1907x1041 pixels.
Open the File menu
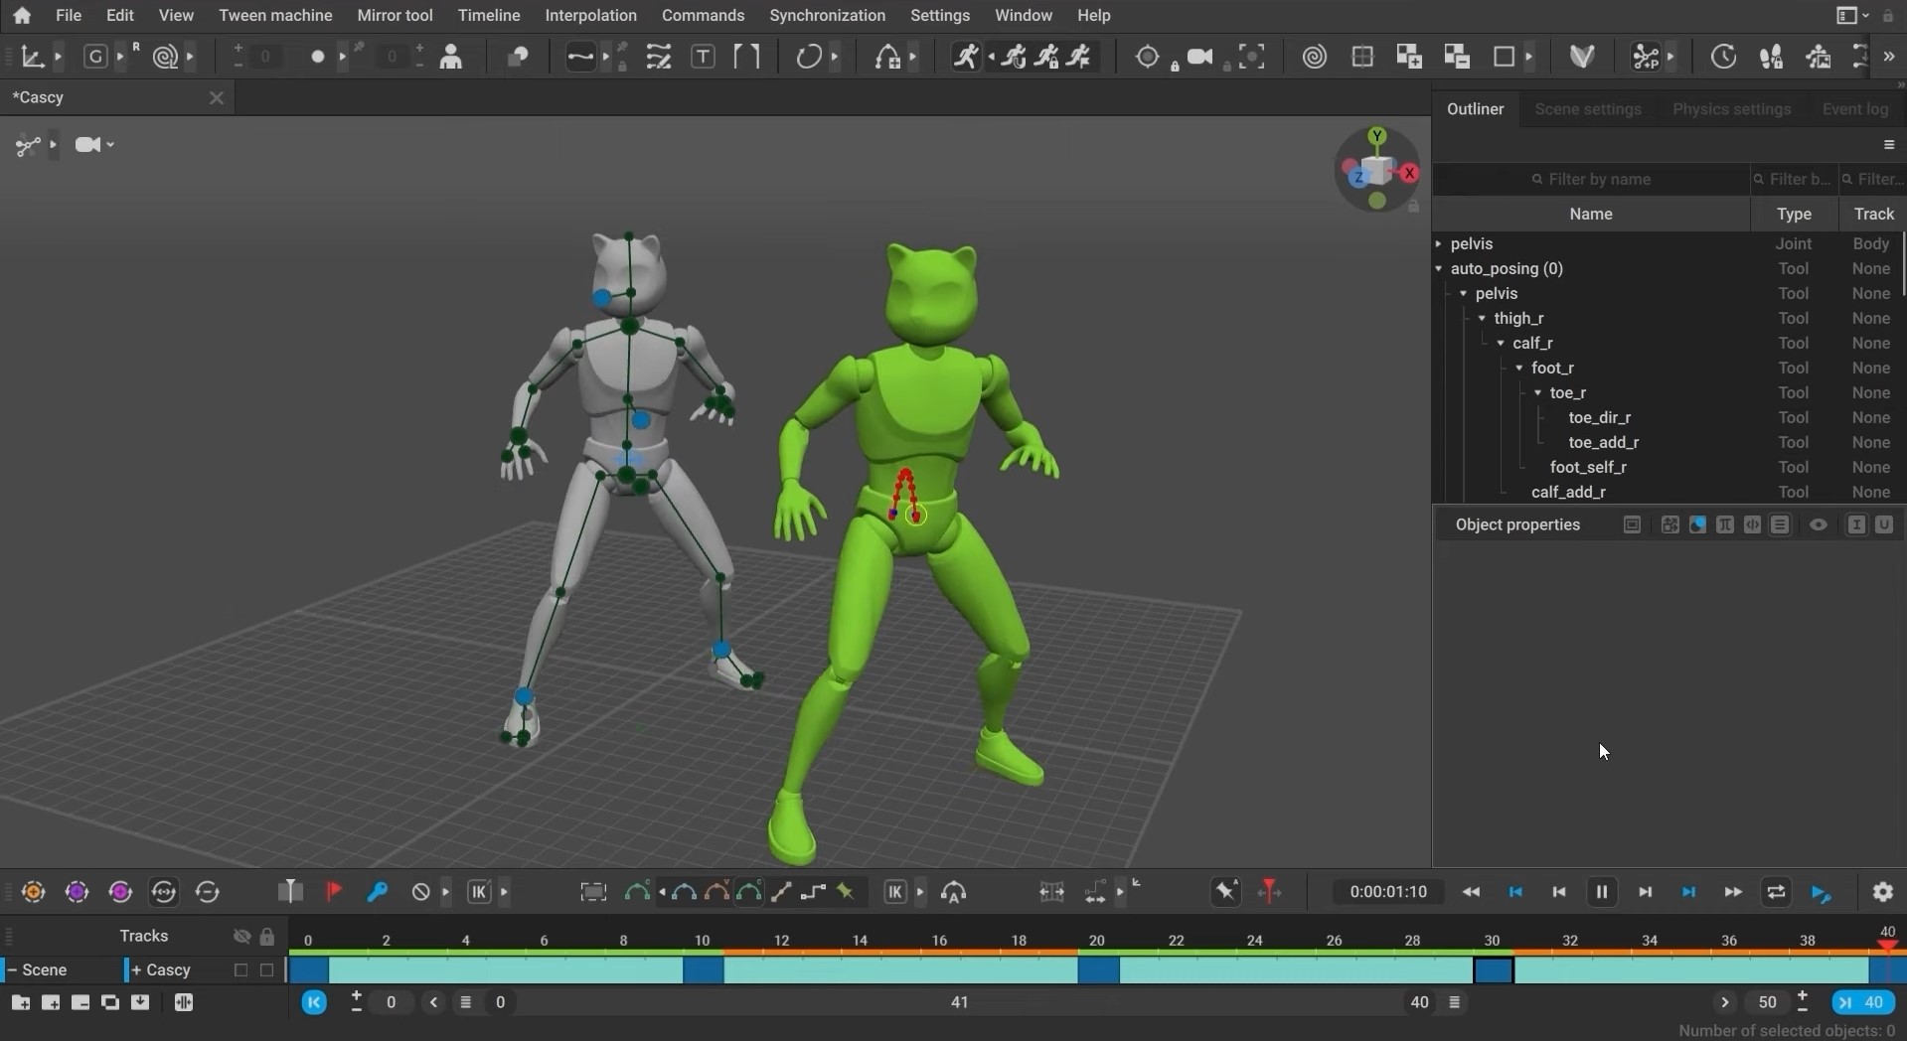(69, 16)
